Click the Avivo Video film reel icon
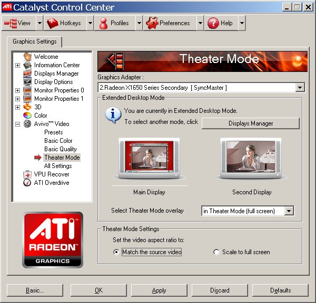The height and width of the screenshot is (303, 316). pos(27,124)
